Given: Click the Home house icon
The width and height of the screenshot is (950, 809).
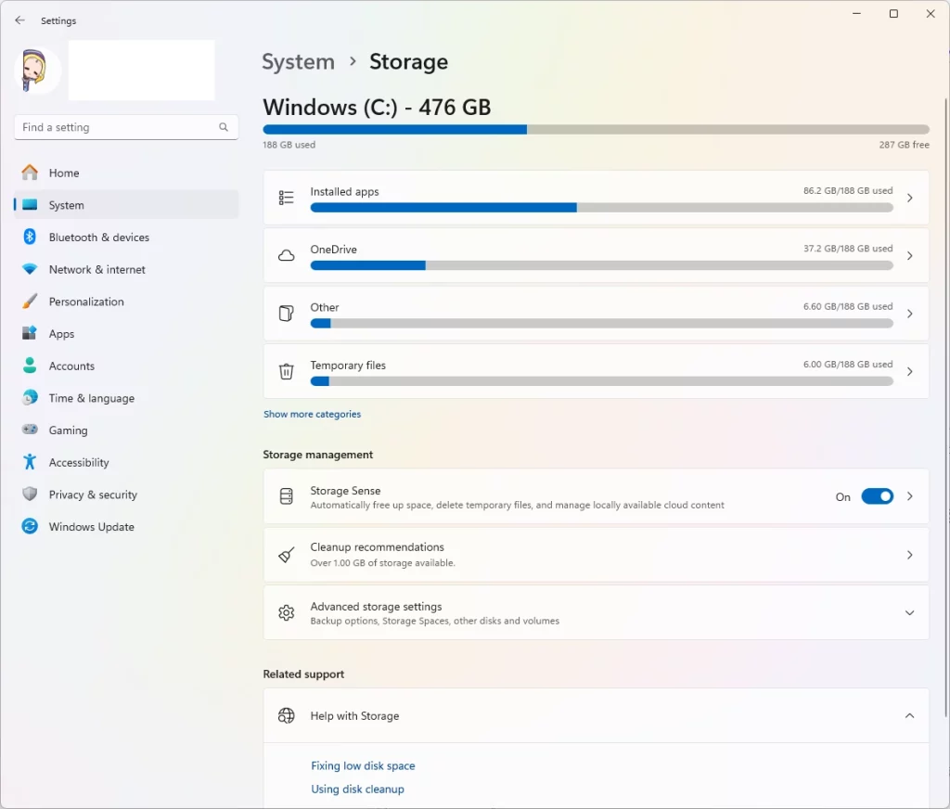Looking at the screenshot, I should point(30,173).
